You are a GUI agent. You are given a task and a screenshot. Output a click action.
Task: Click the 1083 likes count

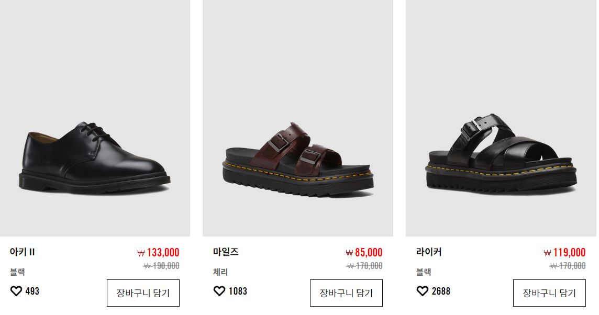click(x=238, y=291)
